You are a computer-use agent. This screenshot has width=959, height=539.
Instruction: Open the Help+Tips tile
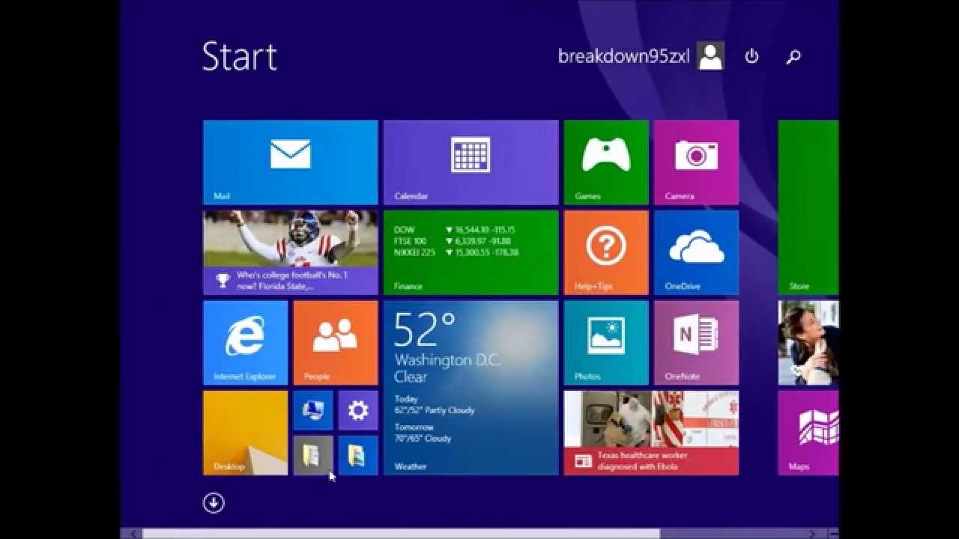coord(606,252)
